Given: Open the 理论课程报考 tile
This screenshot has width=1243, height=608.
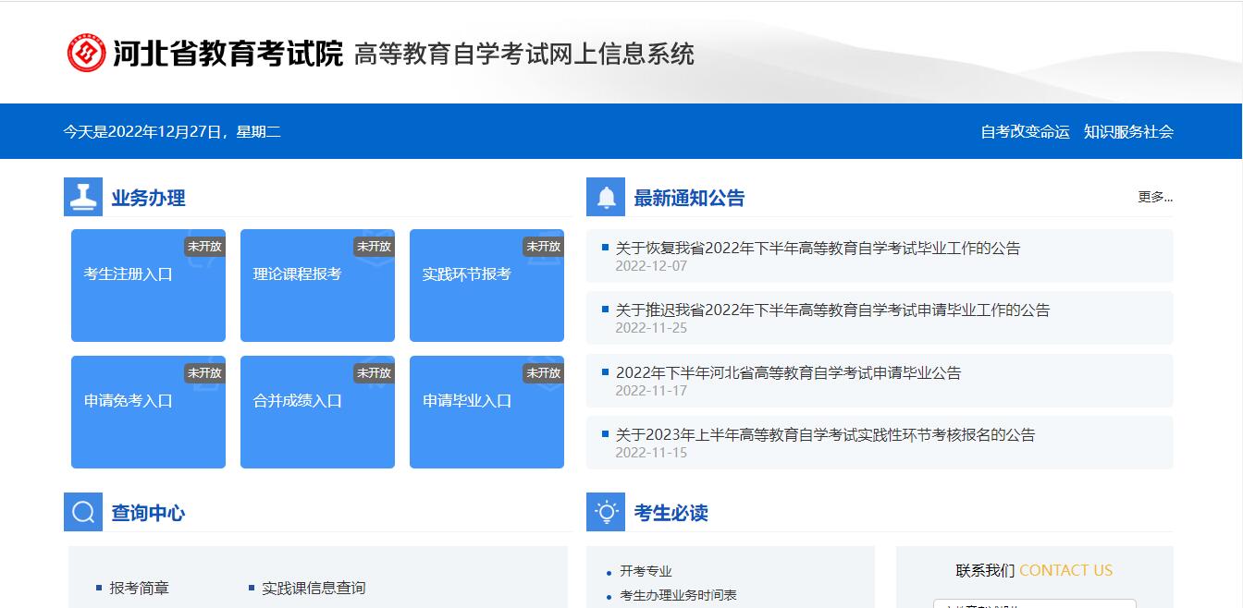Looking at the screenshot, I should click(x=317, y=286).
